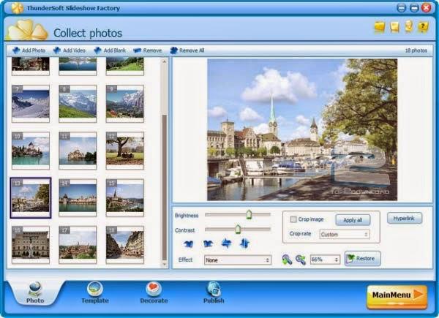Click the large preview image of Zurich
Image resolution: width=439 pixels, height=318 pixels.
tap(302, 129)
